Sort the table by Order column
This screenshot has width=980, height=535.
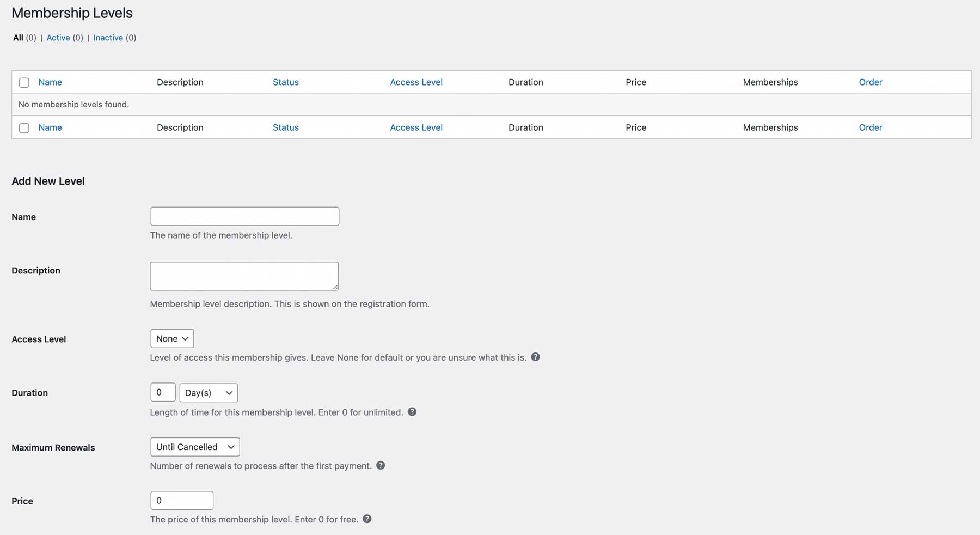coord(870,82)
